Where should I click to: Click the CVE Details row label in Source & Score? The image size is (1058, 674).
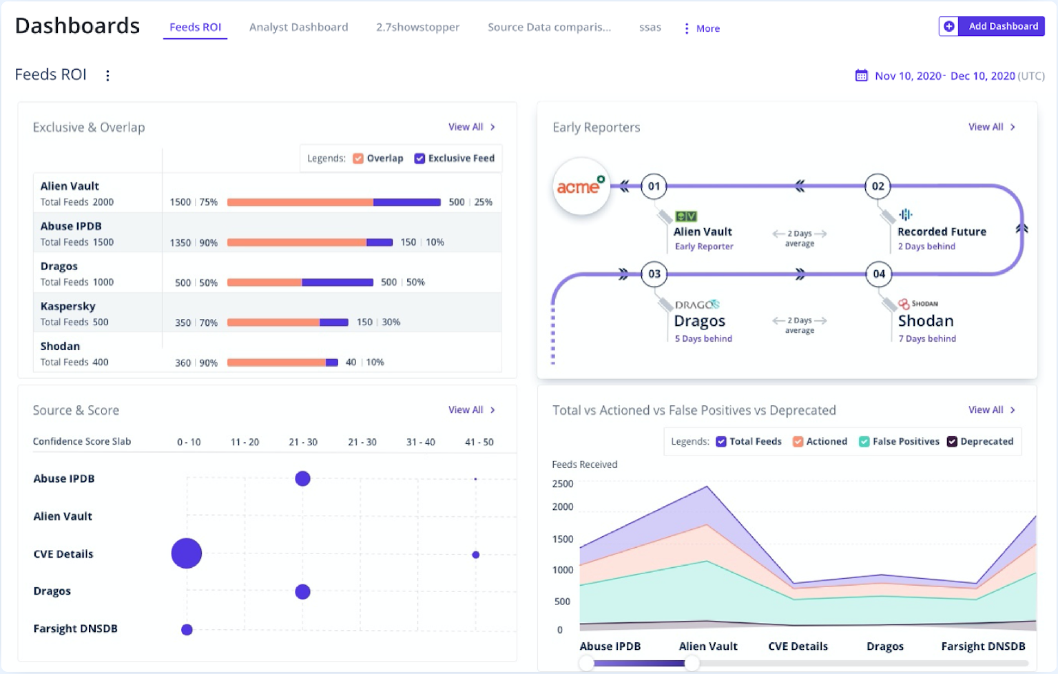tap(63, 554)
